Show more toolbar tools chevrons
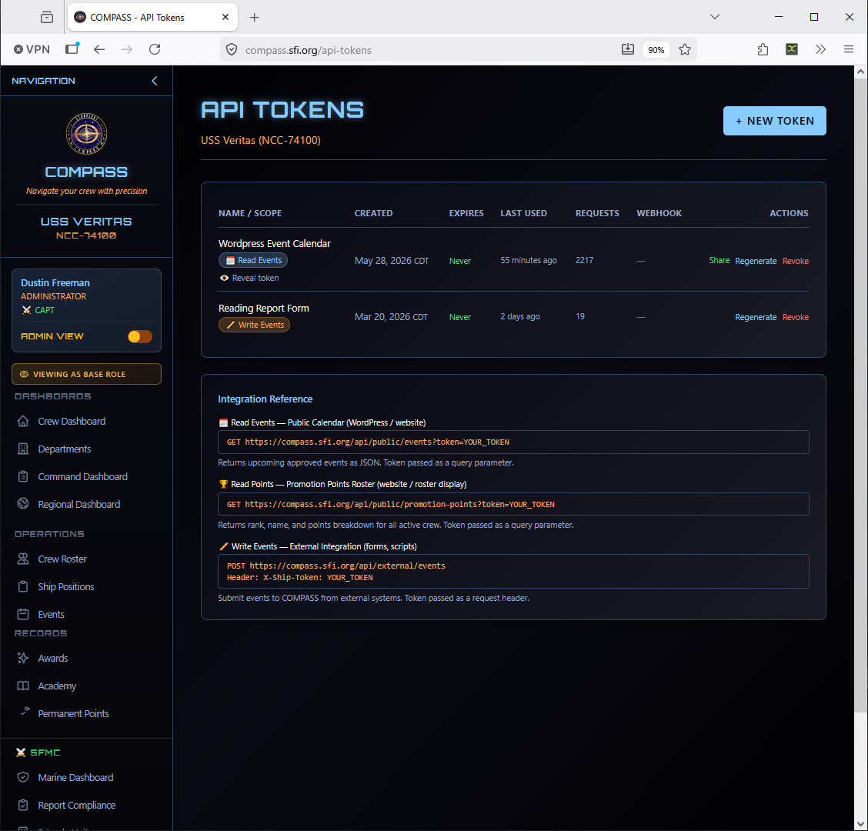Screen dimensions: 868x831 (820, 49)
